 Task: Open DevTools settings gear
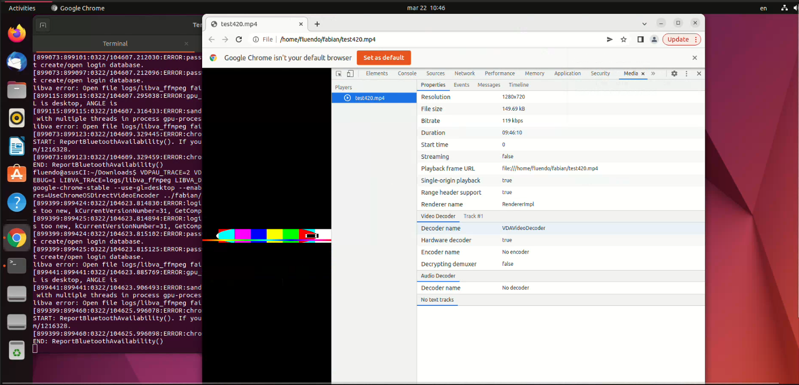coord(674,74)
